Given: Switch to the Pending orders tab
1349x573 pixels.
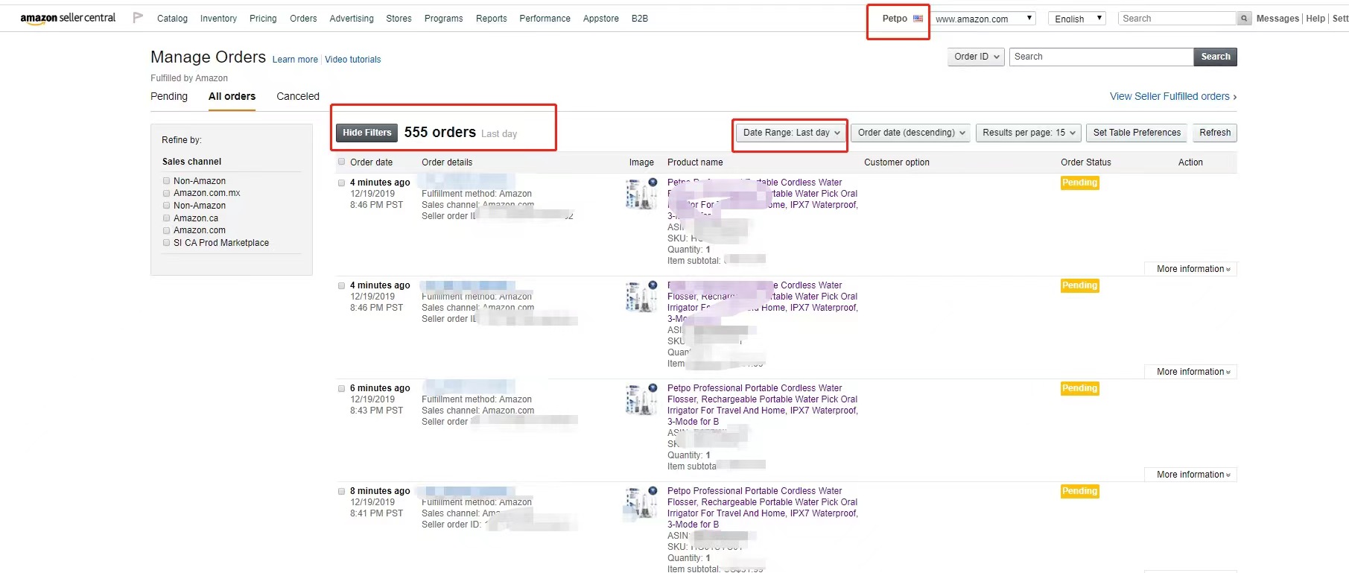Looking at the screenshot, I should point(169,96).
